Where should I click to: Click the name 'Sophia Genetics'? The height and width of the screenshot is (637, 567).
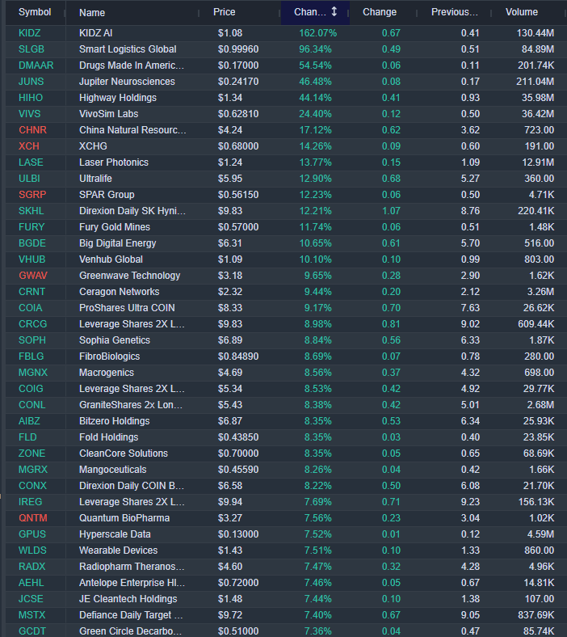point(115,340)
